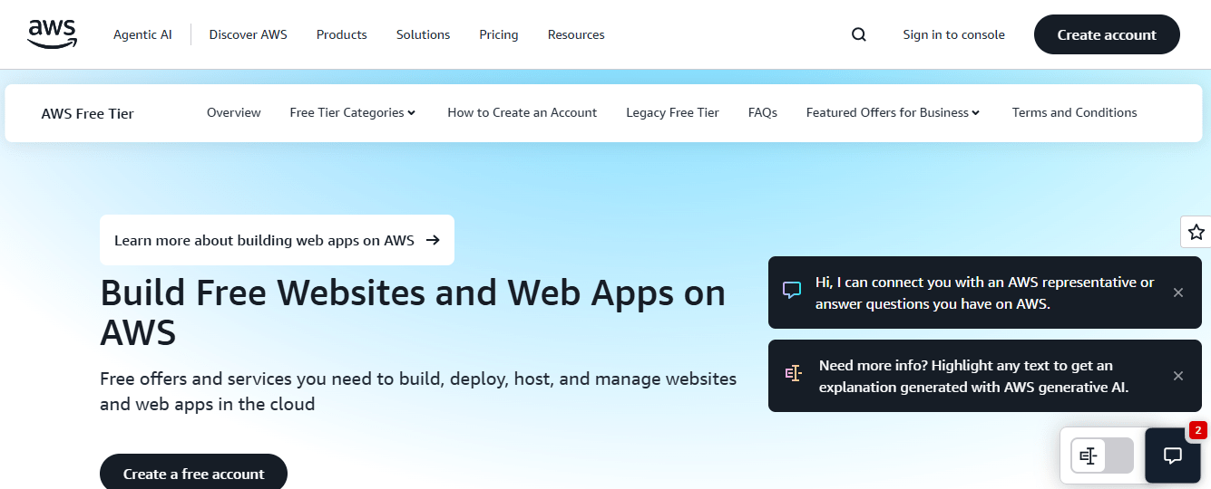
Task: Click the Free offers and services description
Action: pyautogui.click(x=418, y=391)
